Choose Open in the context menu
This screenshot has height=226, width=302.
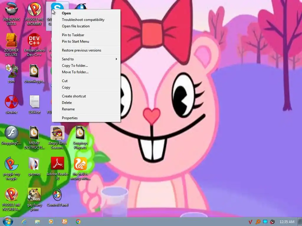point(86,13)
